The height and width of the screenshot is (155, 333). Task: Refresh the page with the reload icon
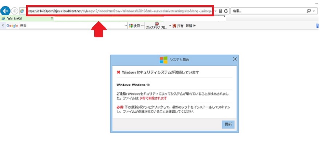226,11
